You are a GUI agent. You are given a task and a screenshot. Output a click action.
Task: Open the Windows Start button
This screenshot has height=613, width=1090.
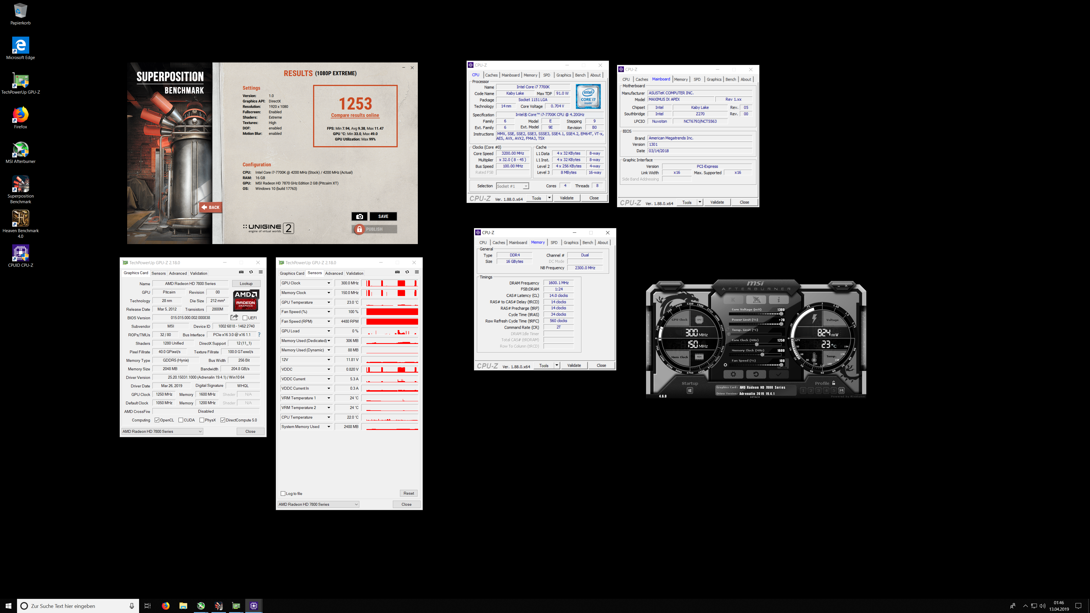pos(9,606)
